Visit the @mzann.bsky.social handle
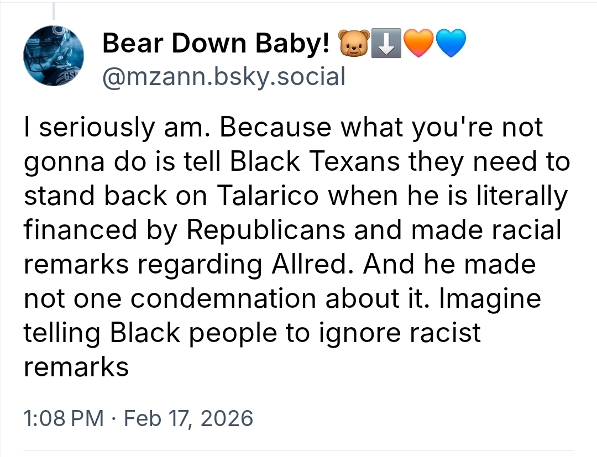597x457 pixels. (224, 76)
